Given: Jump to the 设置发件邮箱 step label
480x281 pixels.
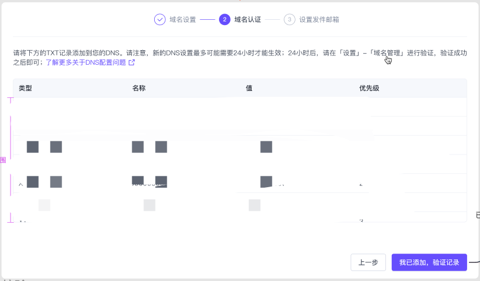Looking at the screenshot, I should tap(319, 20).
